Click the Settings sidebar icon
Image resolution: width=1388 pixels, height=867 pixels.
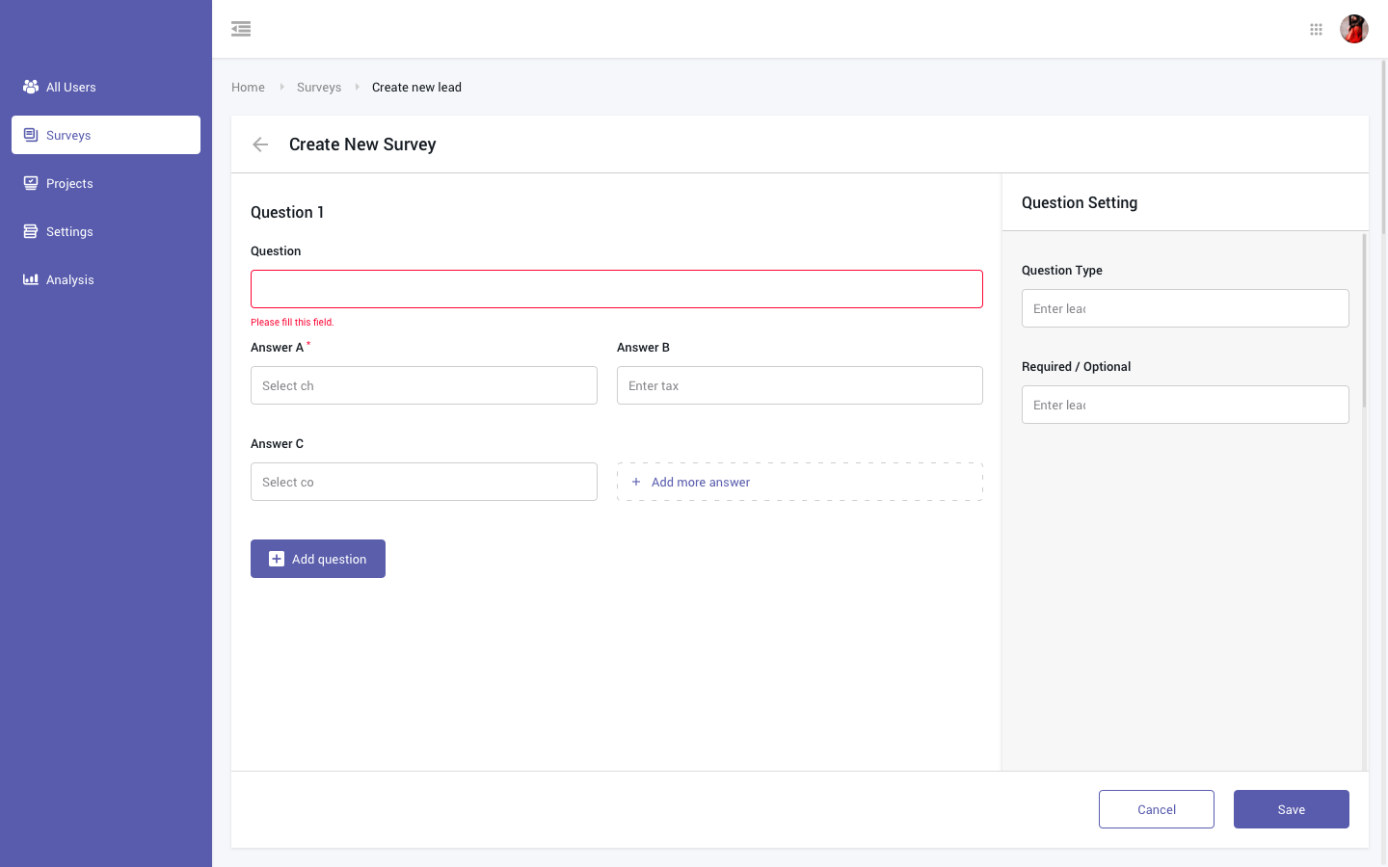point(31,231)
